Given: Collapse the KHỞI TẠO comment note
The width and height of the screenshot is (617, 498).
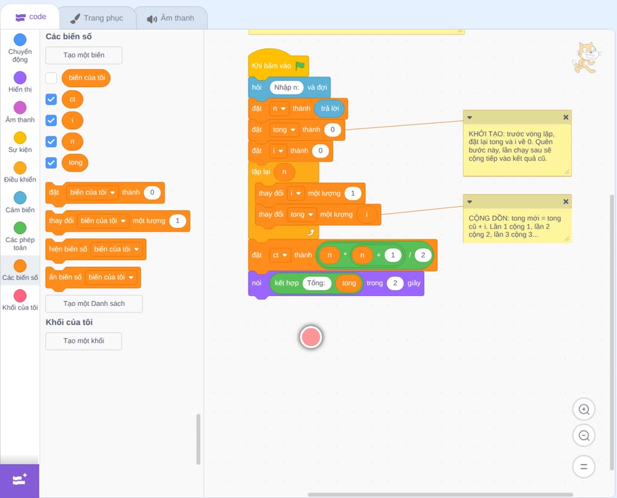Looking at the screenshot, I should (x=470, y=117).
